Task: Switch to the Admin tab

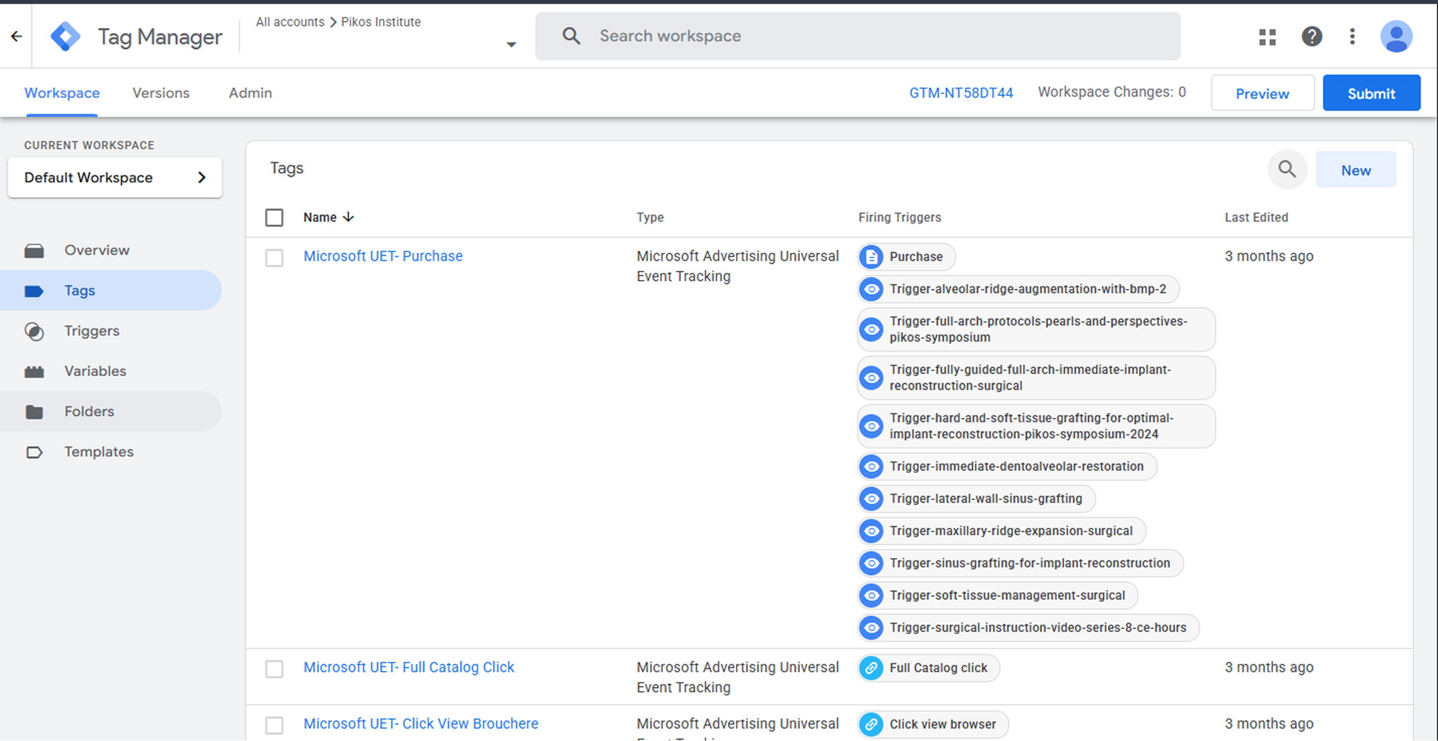Action: (250, 93)
